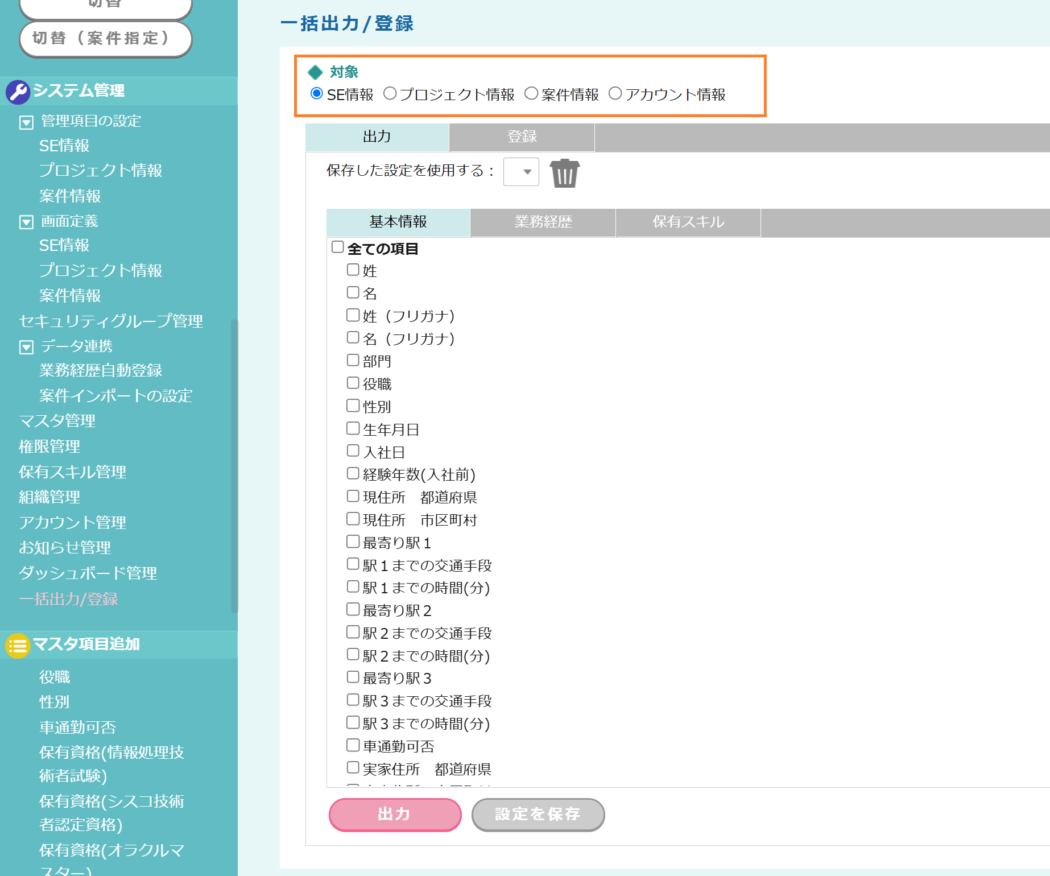Image resolution: width=1050 pixels, height=876 pixels.
Task: Click the yellow list icon beside マスタ項目追加
Action: 18,646
